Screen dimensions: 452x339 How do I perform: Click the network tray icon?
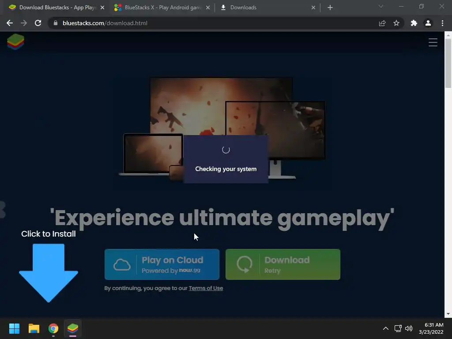pyautogui.click(x=398, y=328)
